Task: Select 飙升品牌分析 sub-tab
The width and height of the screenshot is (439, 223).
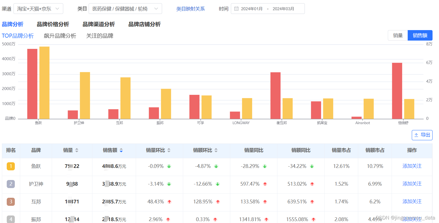Action: click(60, 36)
